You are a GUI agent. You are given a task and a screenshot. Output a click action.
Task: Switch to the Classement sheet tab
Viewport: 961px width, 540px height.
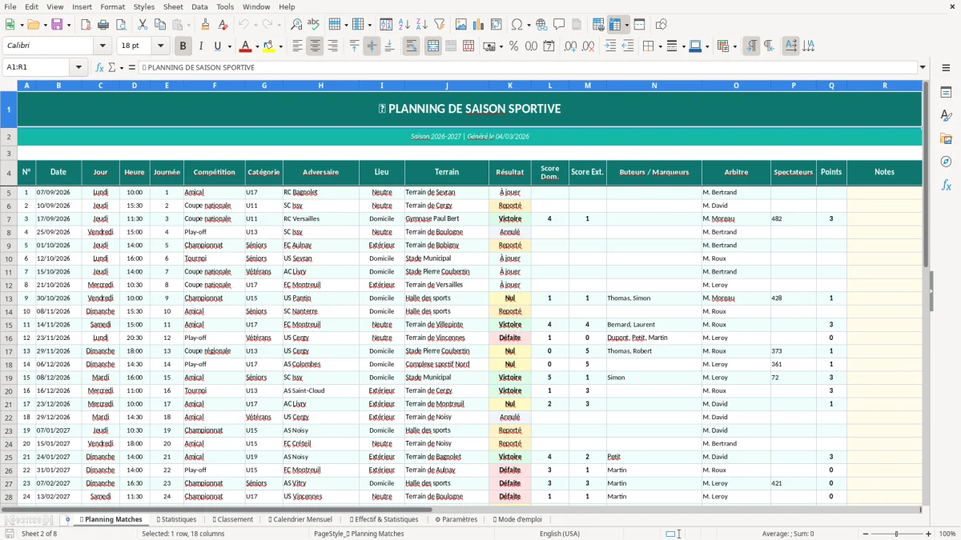pos(233,519)
